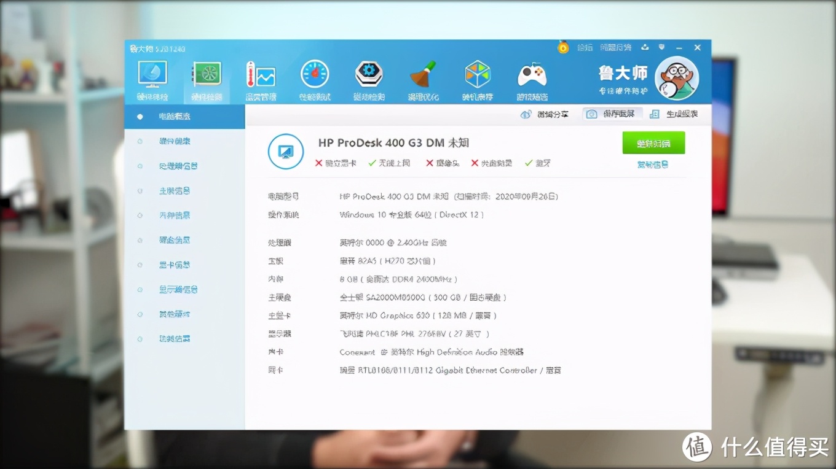
Task: Click the Lu Dashi mascot avatar
Action: 677,79
